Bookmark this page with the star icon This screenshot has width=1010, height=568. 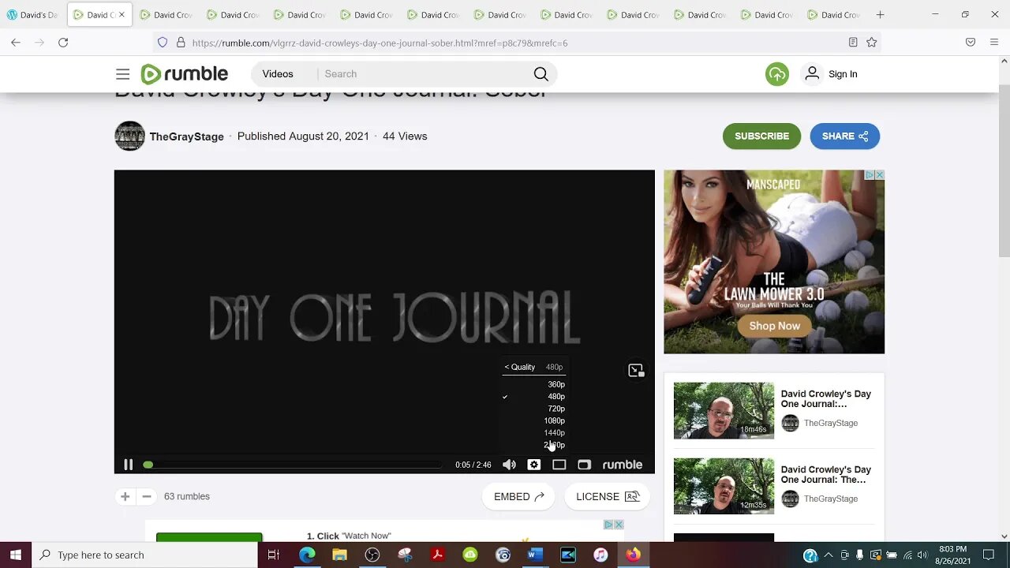click(x=871, y=43)
